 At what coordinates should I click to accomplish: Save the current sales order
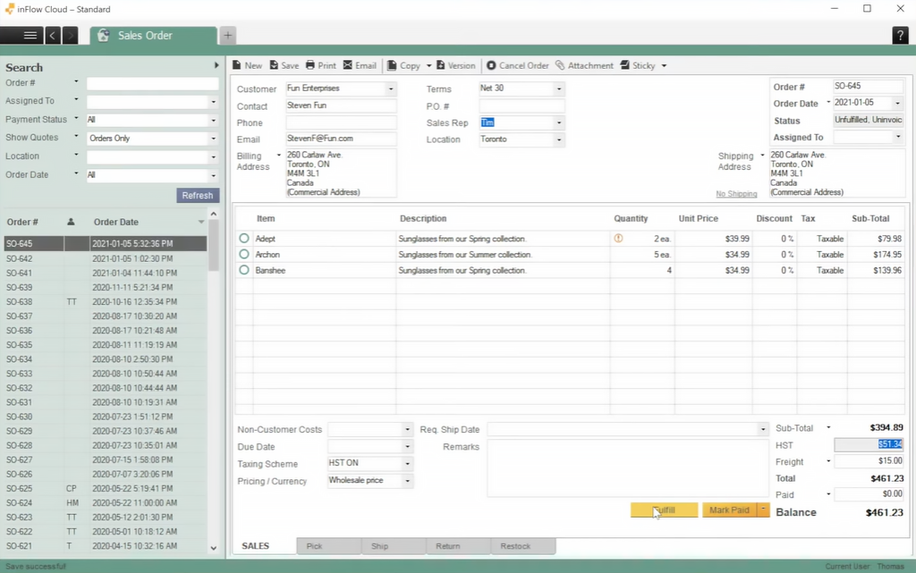tap(284, 65)
